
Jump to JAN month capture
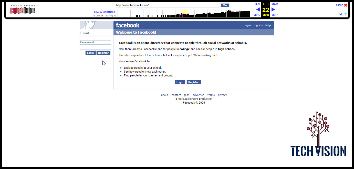(257, 4)
